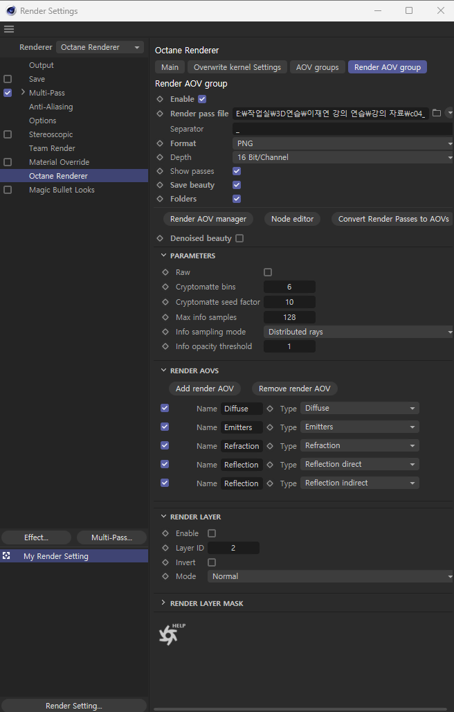Click the Max info samples value field
Screen dimensions: 454x712
coord(289,317)
